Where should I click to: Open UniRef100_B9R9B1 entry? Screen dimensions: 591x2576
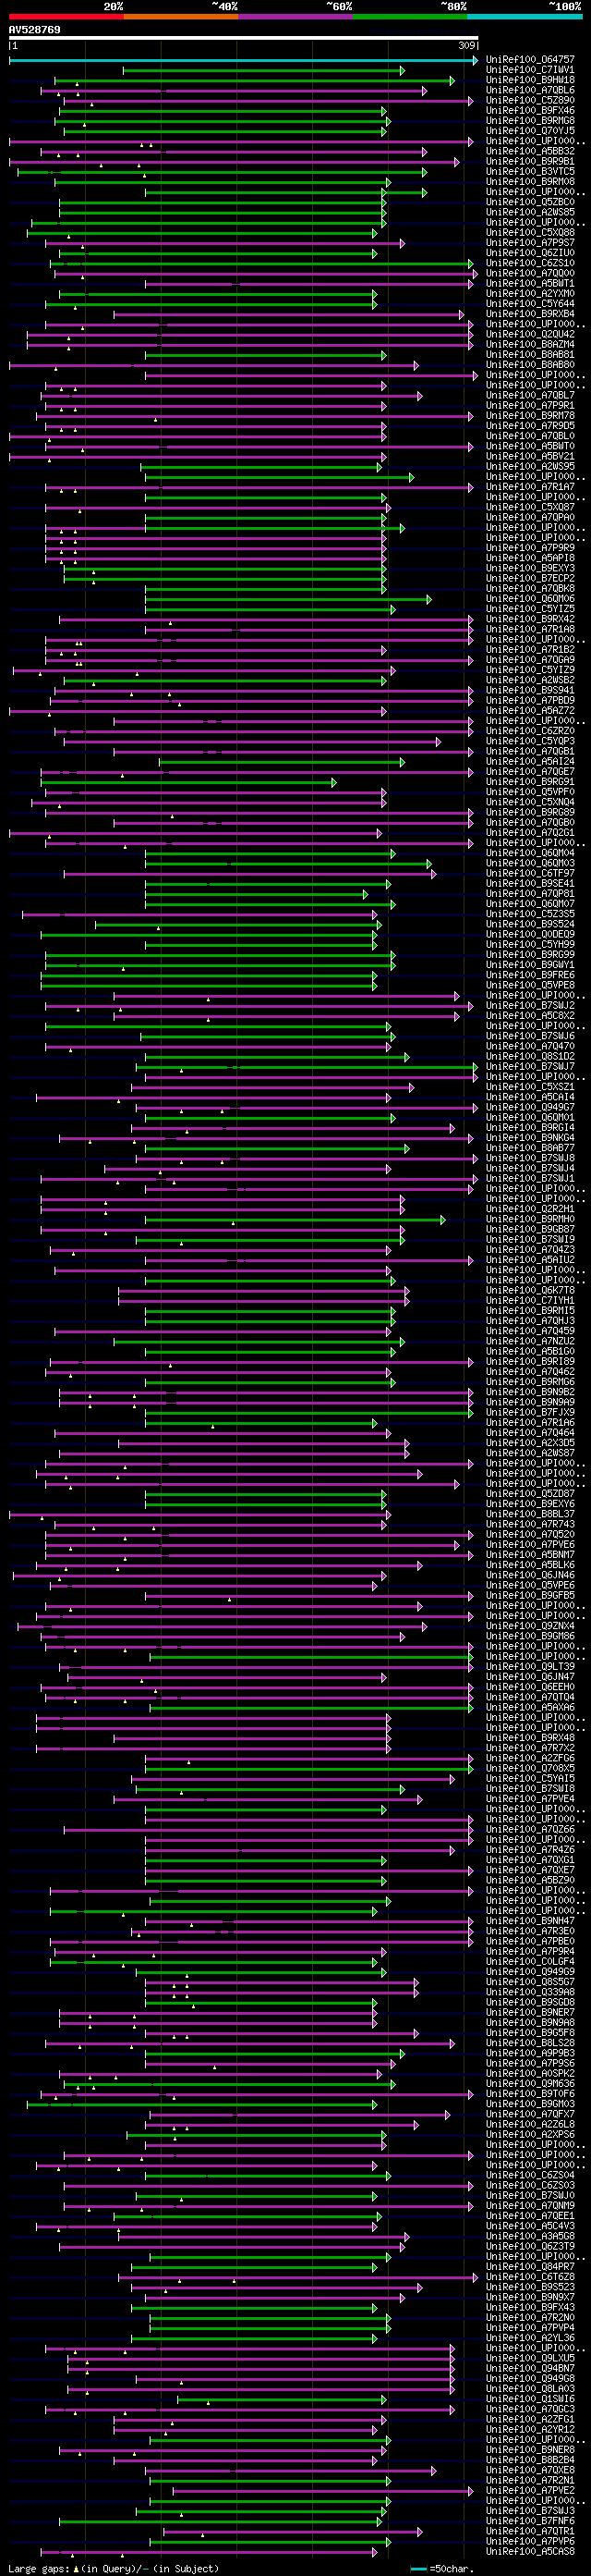[x=530, y=162]
